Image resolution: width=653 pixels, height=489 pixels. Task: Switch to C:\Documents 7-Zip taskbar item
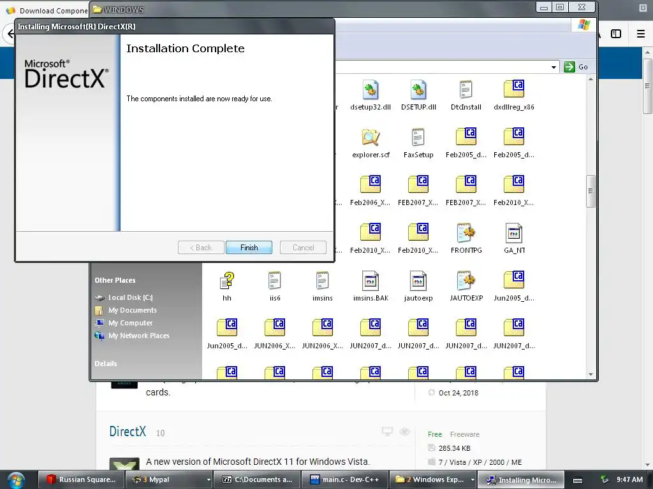pos(258,479)
